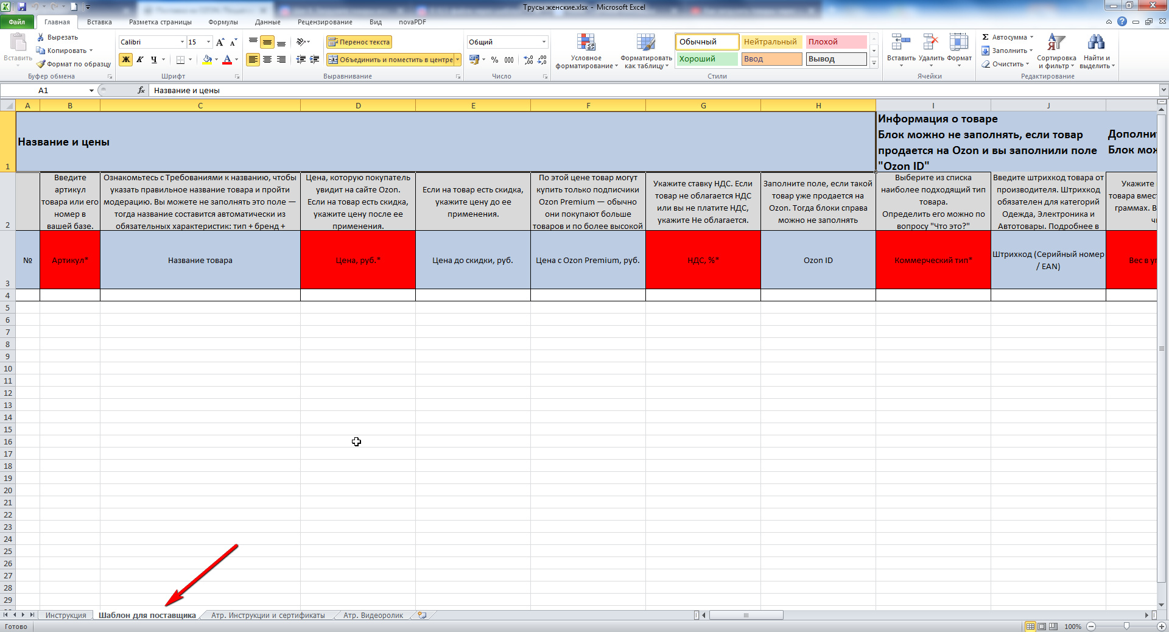Open the Инструкция worksheet tab
1169x632 pixels.
[x=66, y=615]
